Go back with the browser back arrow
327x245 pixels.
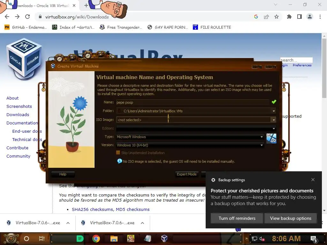(7, 17)
